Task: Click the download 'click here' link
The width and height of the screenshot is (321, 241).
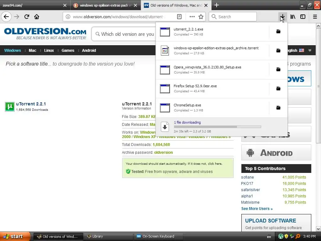Action: pos(215,163)
